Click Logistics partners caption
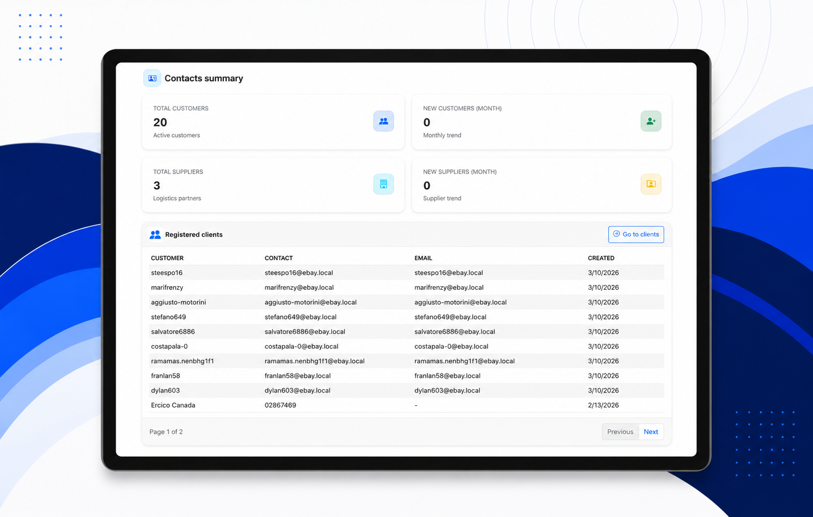813x517 pixels. coord(177,198)
